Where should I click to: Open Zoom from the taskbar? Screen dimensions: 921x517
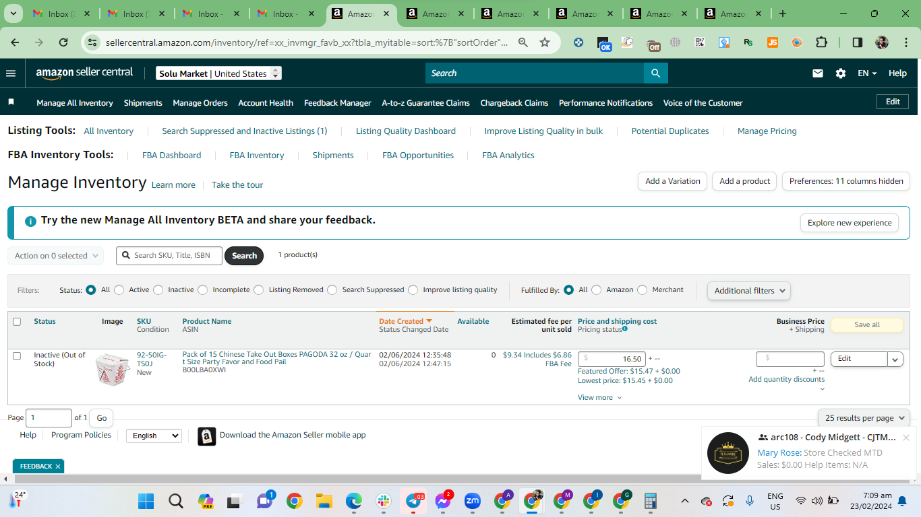473,501
